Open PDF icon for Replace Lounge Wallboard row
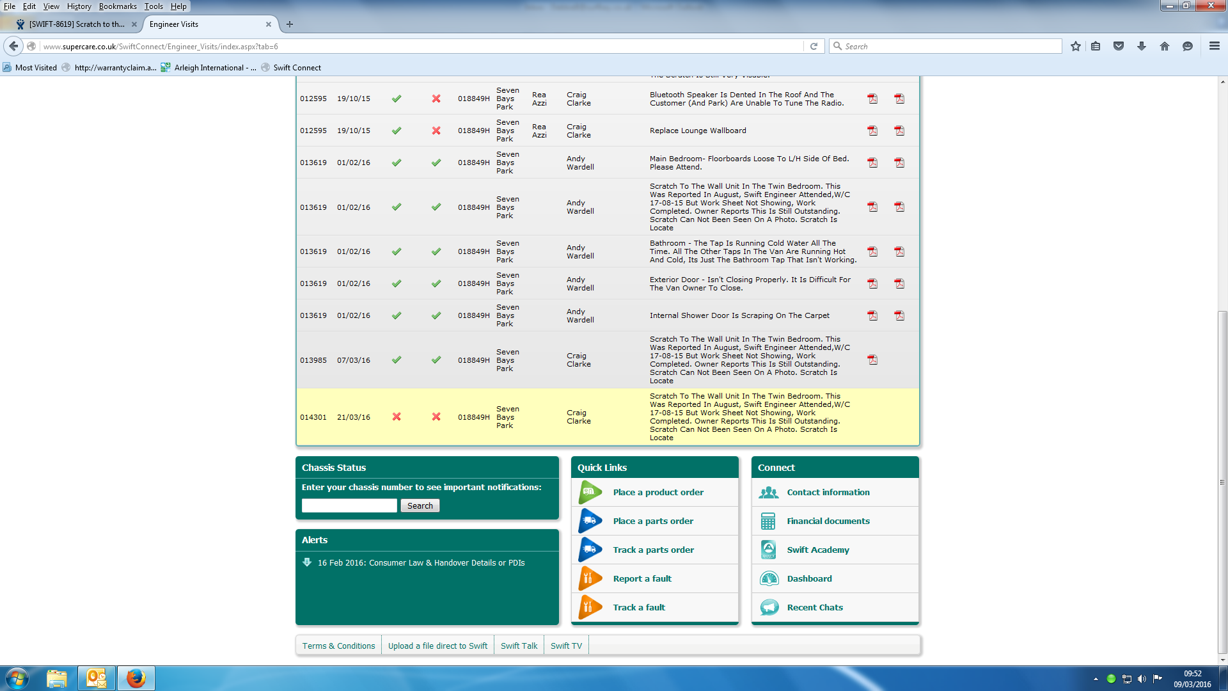The height and width of the screenshot is (691, 1228). [872, 131]
